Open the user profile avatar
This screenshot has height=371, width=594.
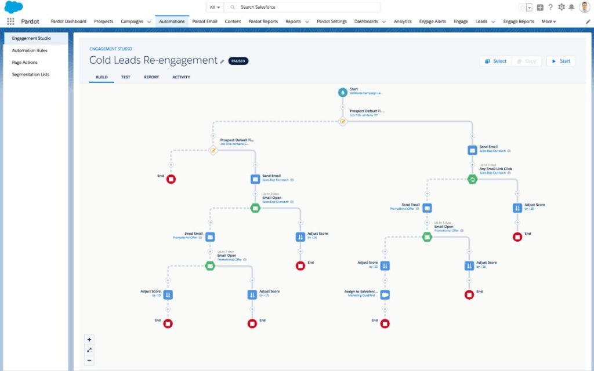click(x=585, y=7)
